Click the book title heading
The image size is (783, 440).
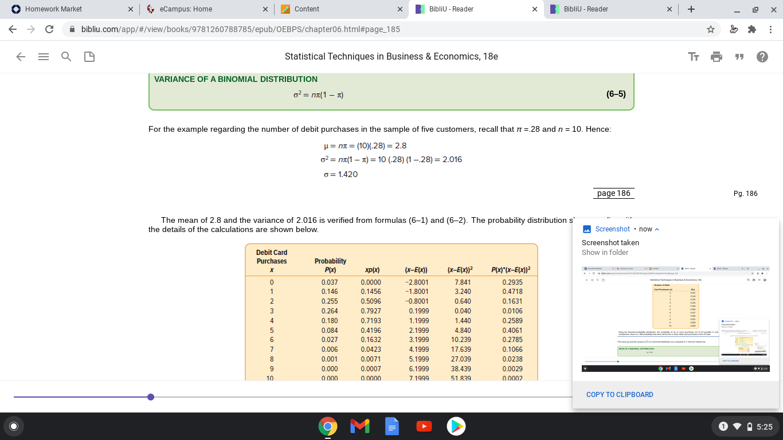(391, 57)
